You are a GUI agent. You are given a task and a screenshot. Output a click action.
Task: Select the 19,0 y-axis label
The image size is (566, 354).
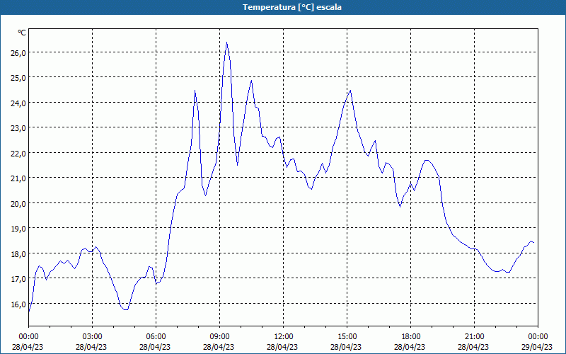coord(18,229)
